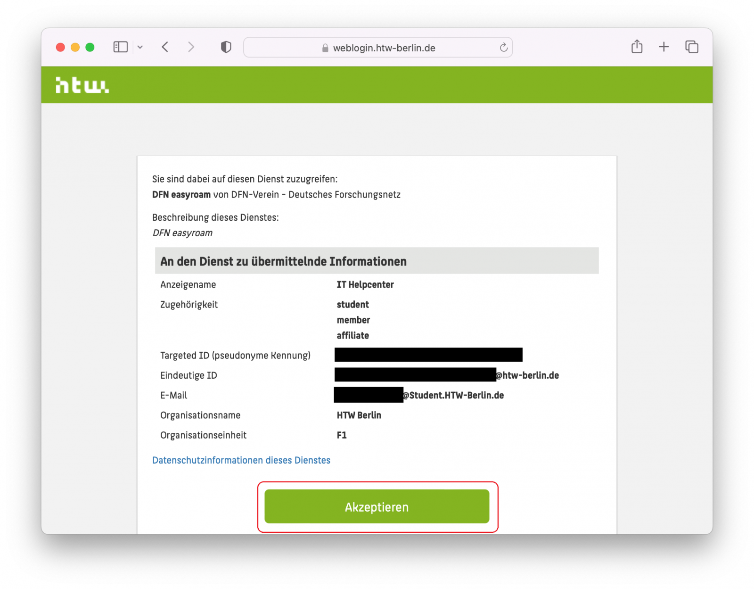Reload the weblogin page
This screenshot has height=589, width=754.
503,47
